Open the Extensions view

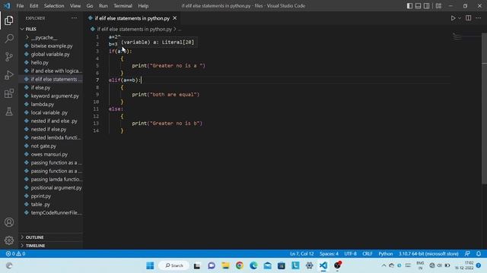point(9,93)
